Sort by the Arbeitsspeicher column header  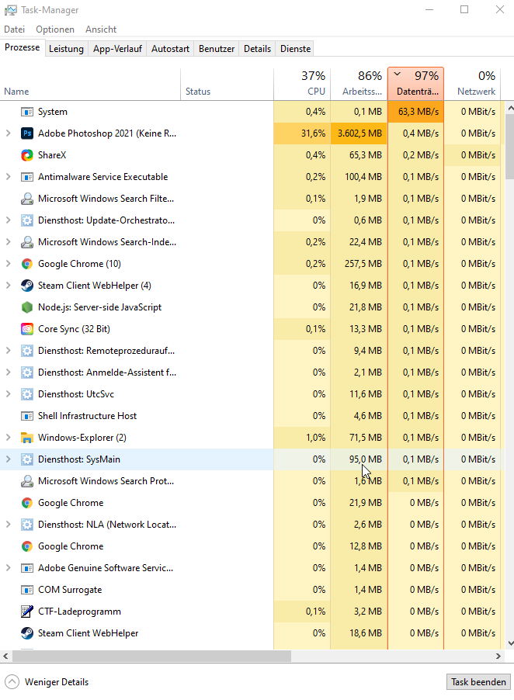359,84
